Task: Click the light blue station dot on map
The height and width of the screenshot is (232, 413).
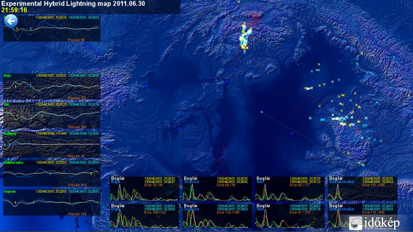Action: coord(262,112)
